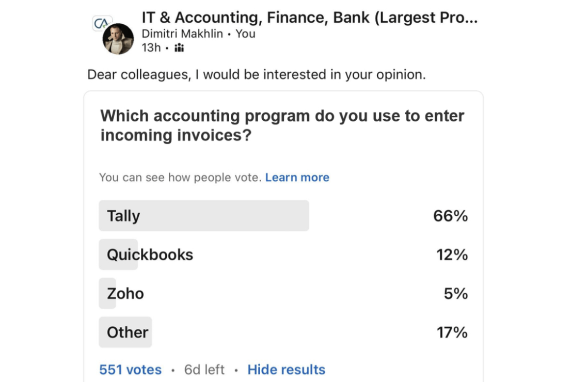Click the 5% result for Zoho

455,293
